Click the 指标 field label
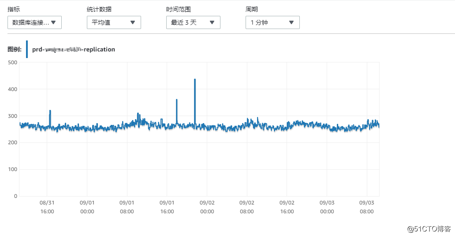455x237 pixels. tap(14, 9)
